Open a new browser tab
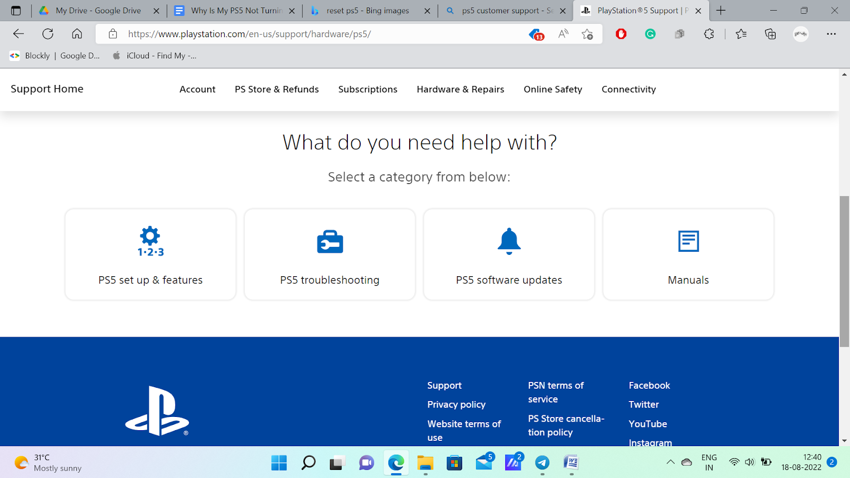 click(721, 11)
